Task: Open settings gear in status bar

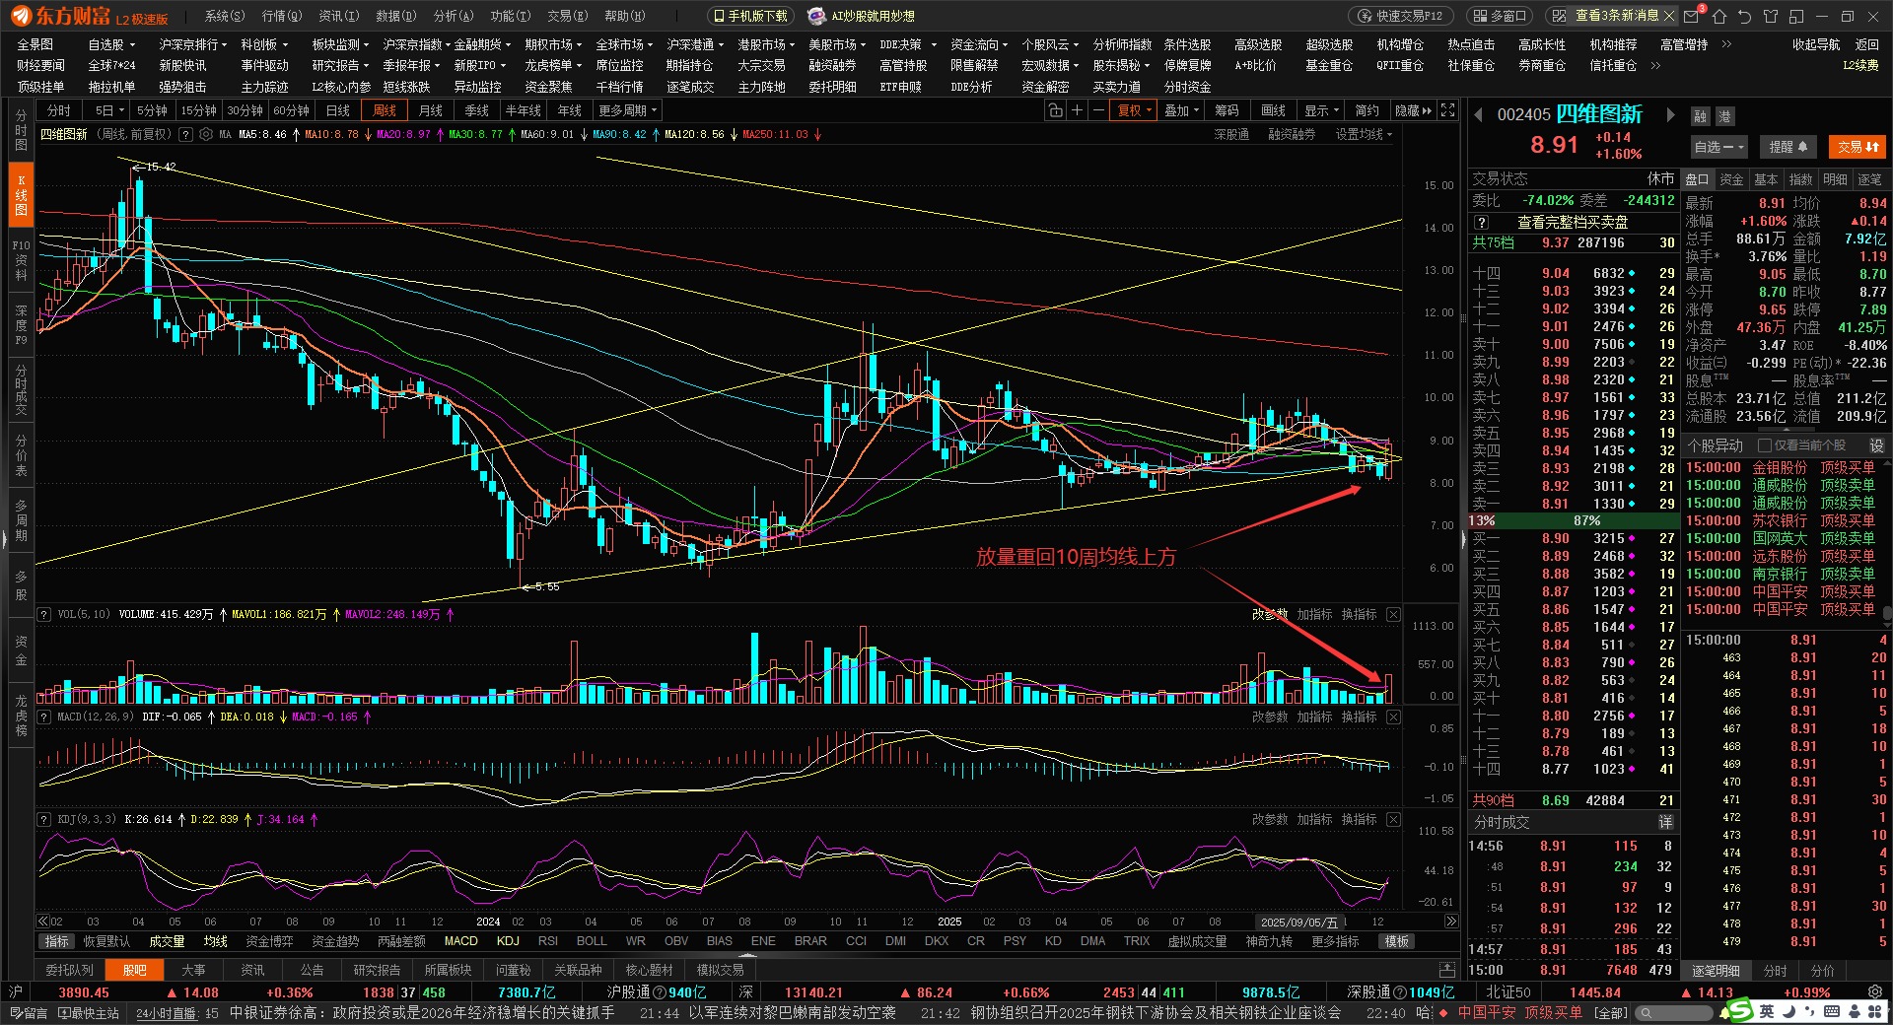Action: pos(1874,992)
